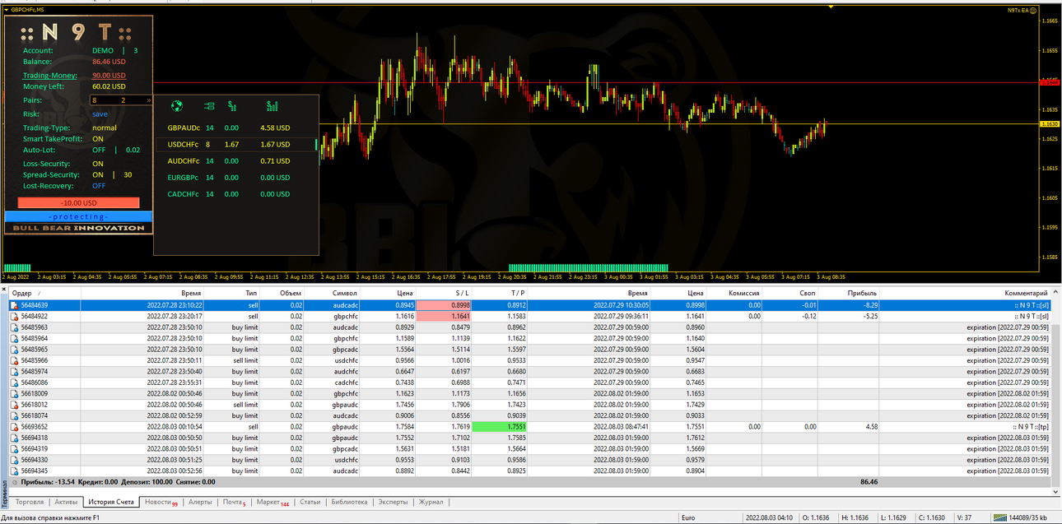The height and width of the screenshot is (524, 1062).
Task: Click the globe icon in pairs panel
Action: click(x=175, y=106)
